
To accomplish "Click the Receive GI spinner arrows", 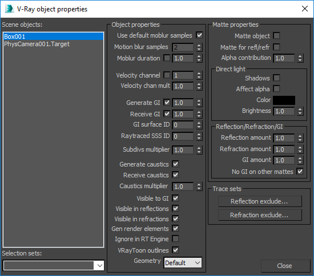I will pyautogui.click(x=199, y=114).
